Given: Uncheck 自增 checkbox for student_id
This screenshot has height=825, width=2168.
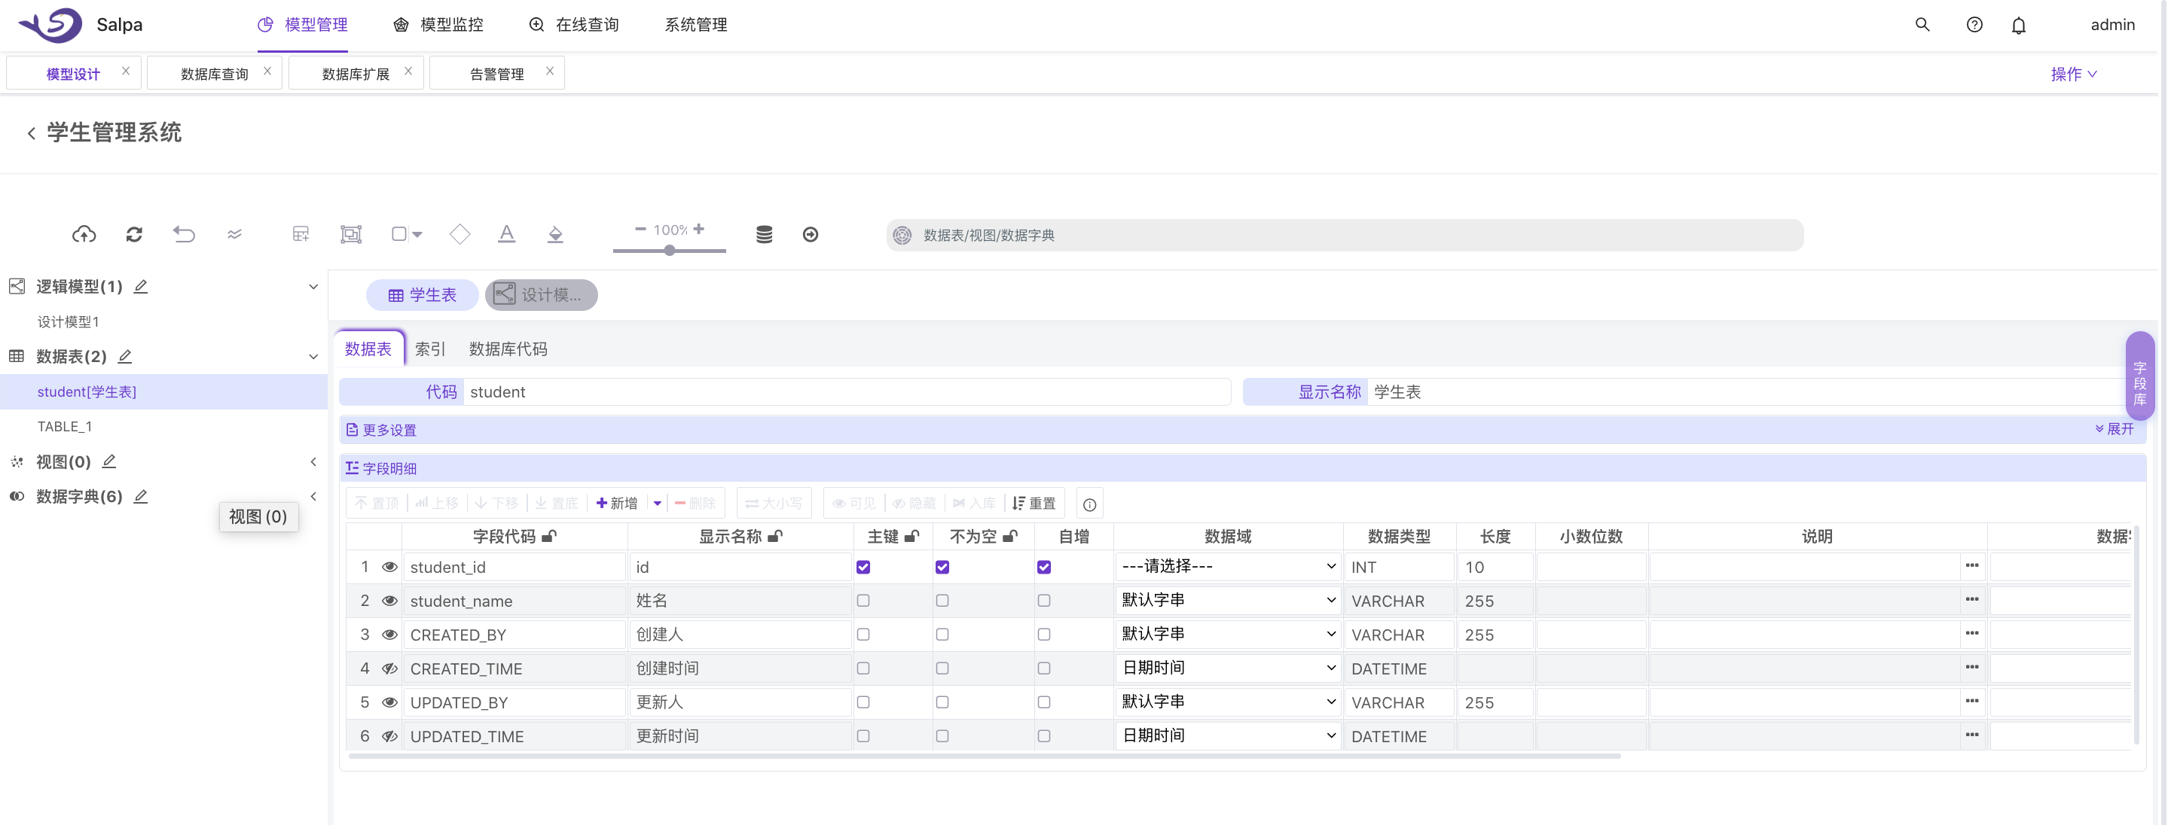Looking at the screenshot, I should pyautogui.click(x=1044, y=568).
